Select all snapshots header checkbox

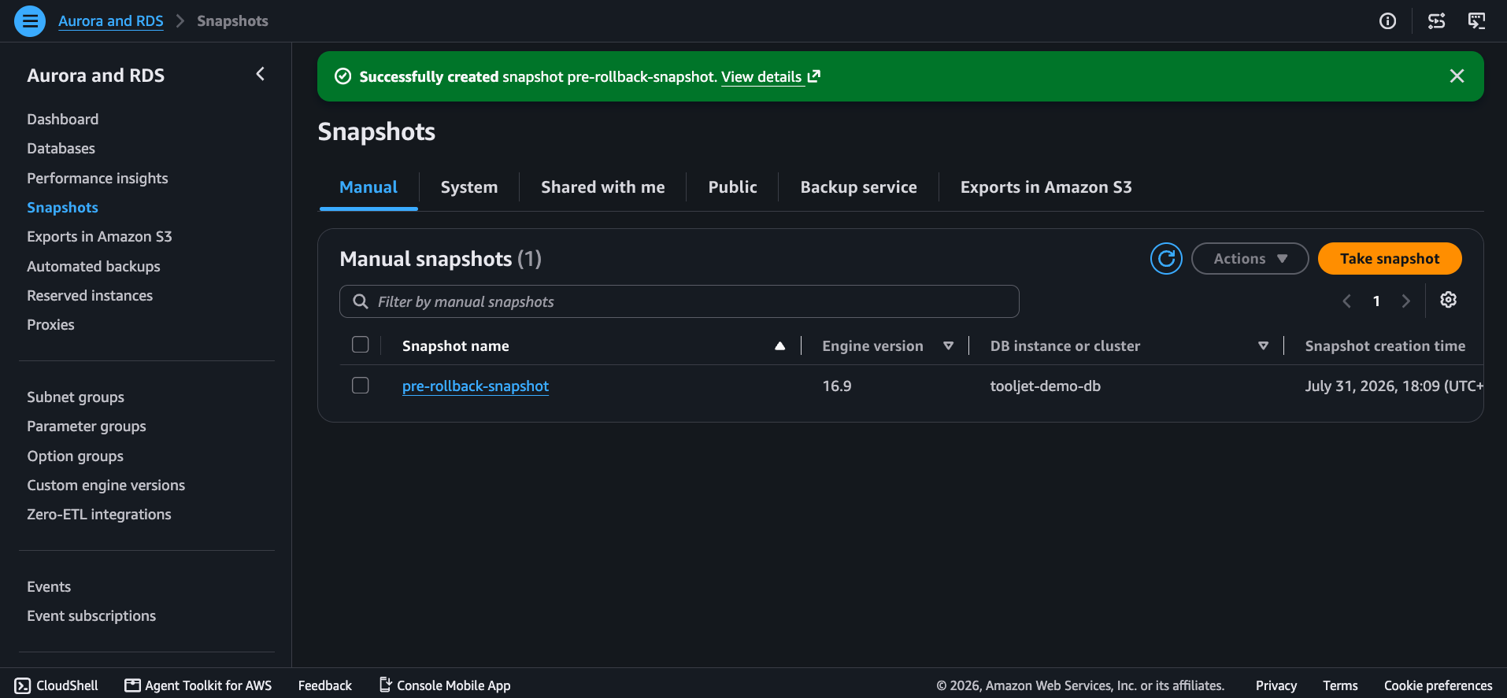coord(360,345)
